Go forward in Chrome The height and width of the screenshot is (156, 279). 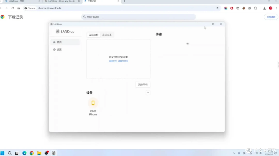click(x=6, y=8)
